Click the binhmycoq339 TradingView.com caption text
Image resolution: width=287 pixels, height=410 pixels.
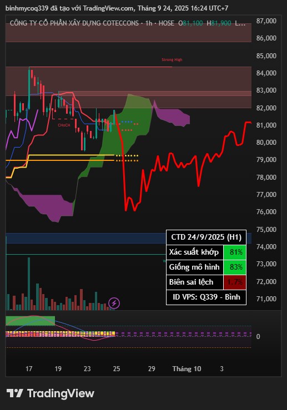click(117, 8)
